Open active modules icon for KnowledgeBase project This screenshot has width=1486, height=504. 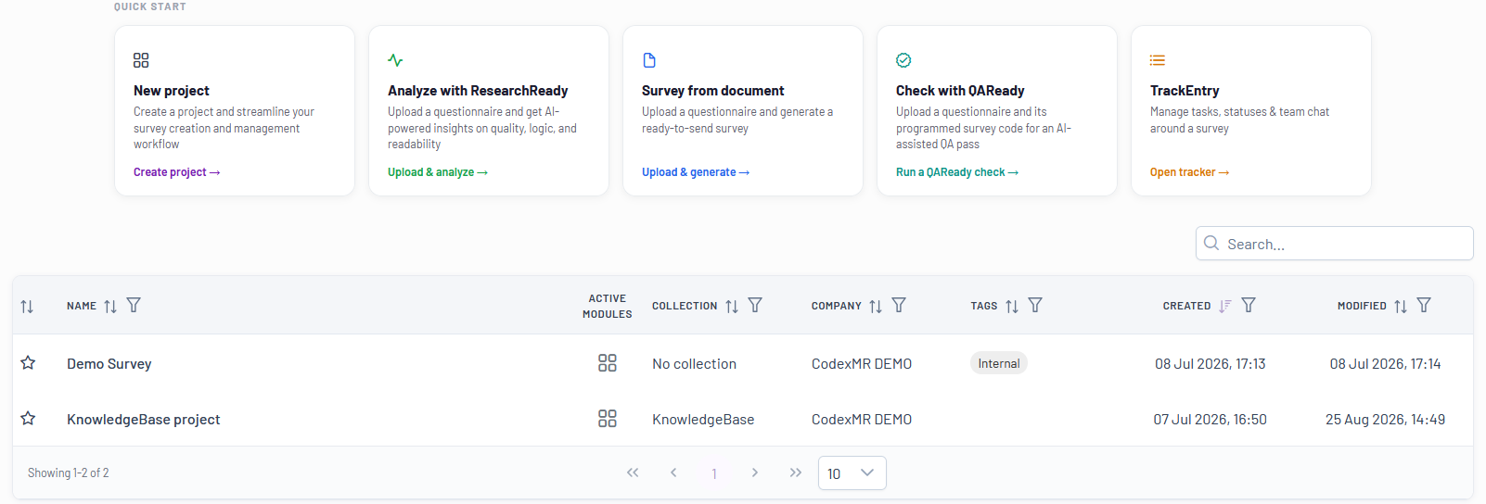click(608, 419)
